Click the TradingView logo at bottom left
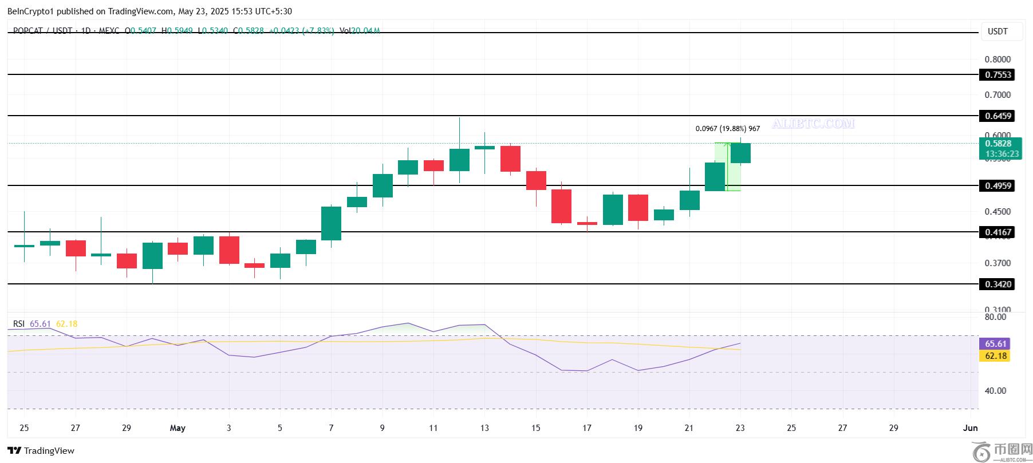The width and height of the screenshot is (1033, 463). tap(41, 450)
